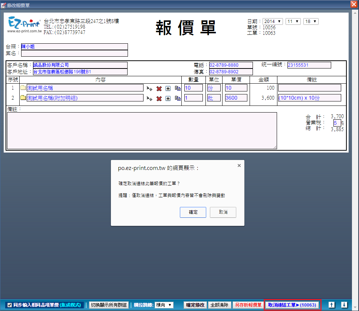Click the 取消連結工單 (10063) button
Screen dimensions: 359x311
(292, 305)
